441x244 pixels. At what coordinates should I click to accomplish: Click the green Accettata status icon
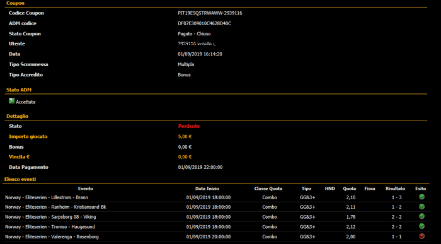11,101
